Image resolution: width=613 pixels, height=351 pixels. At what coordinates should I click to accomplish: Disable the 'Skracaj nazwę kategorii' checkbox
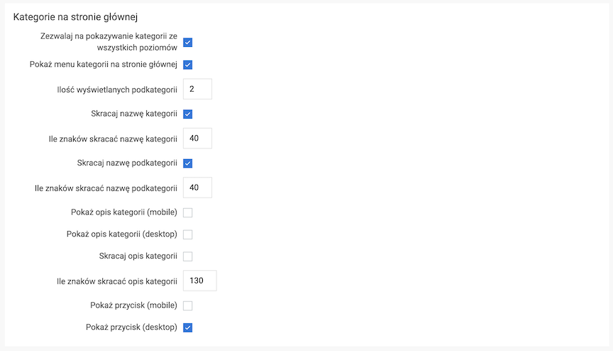coord(187,114)
